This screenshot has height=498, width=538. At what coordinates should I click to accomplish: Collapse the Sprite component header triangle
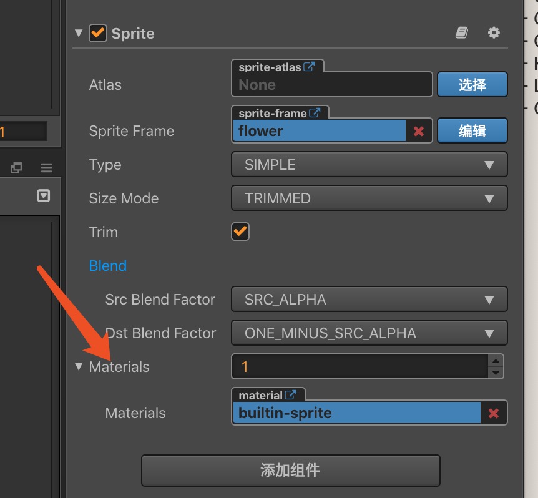78,33
